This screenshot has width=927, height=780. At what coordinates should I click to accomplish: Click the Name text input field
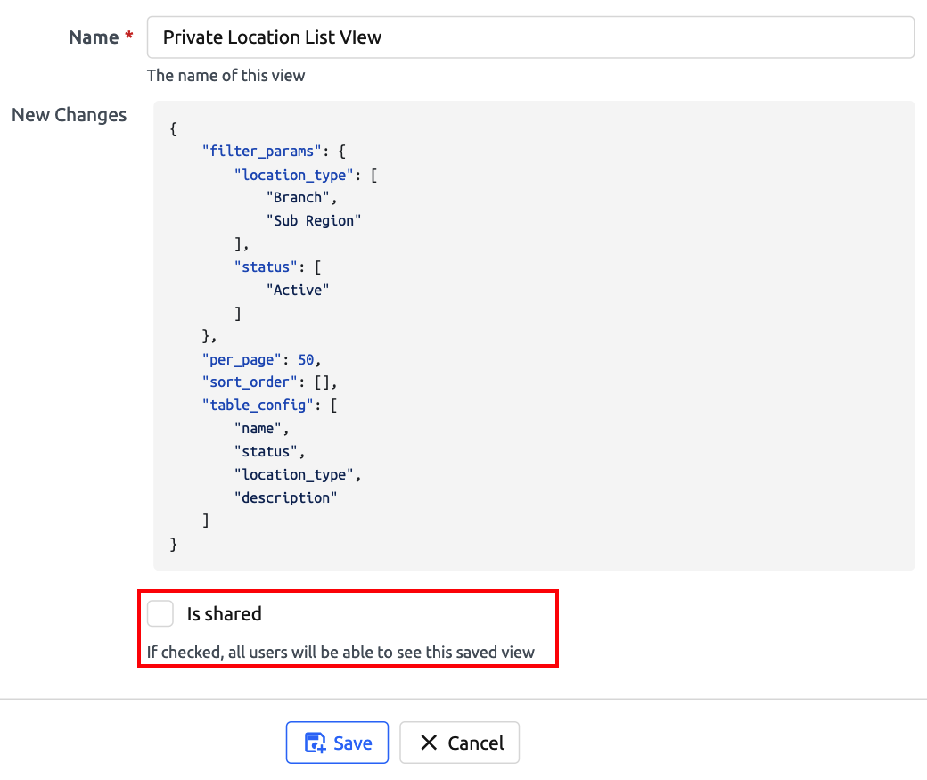pos(530,37)
